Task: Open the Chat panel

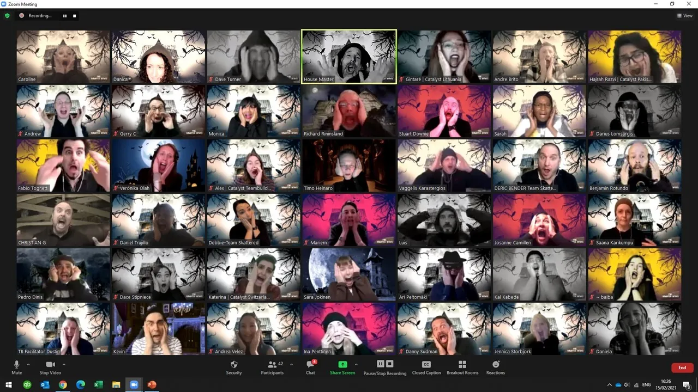Action: (x=310, y=367)
